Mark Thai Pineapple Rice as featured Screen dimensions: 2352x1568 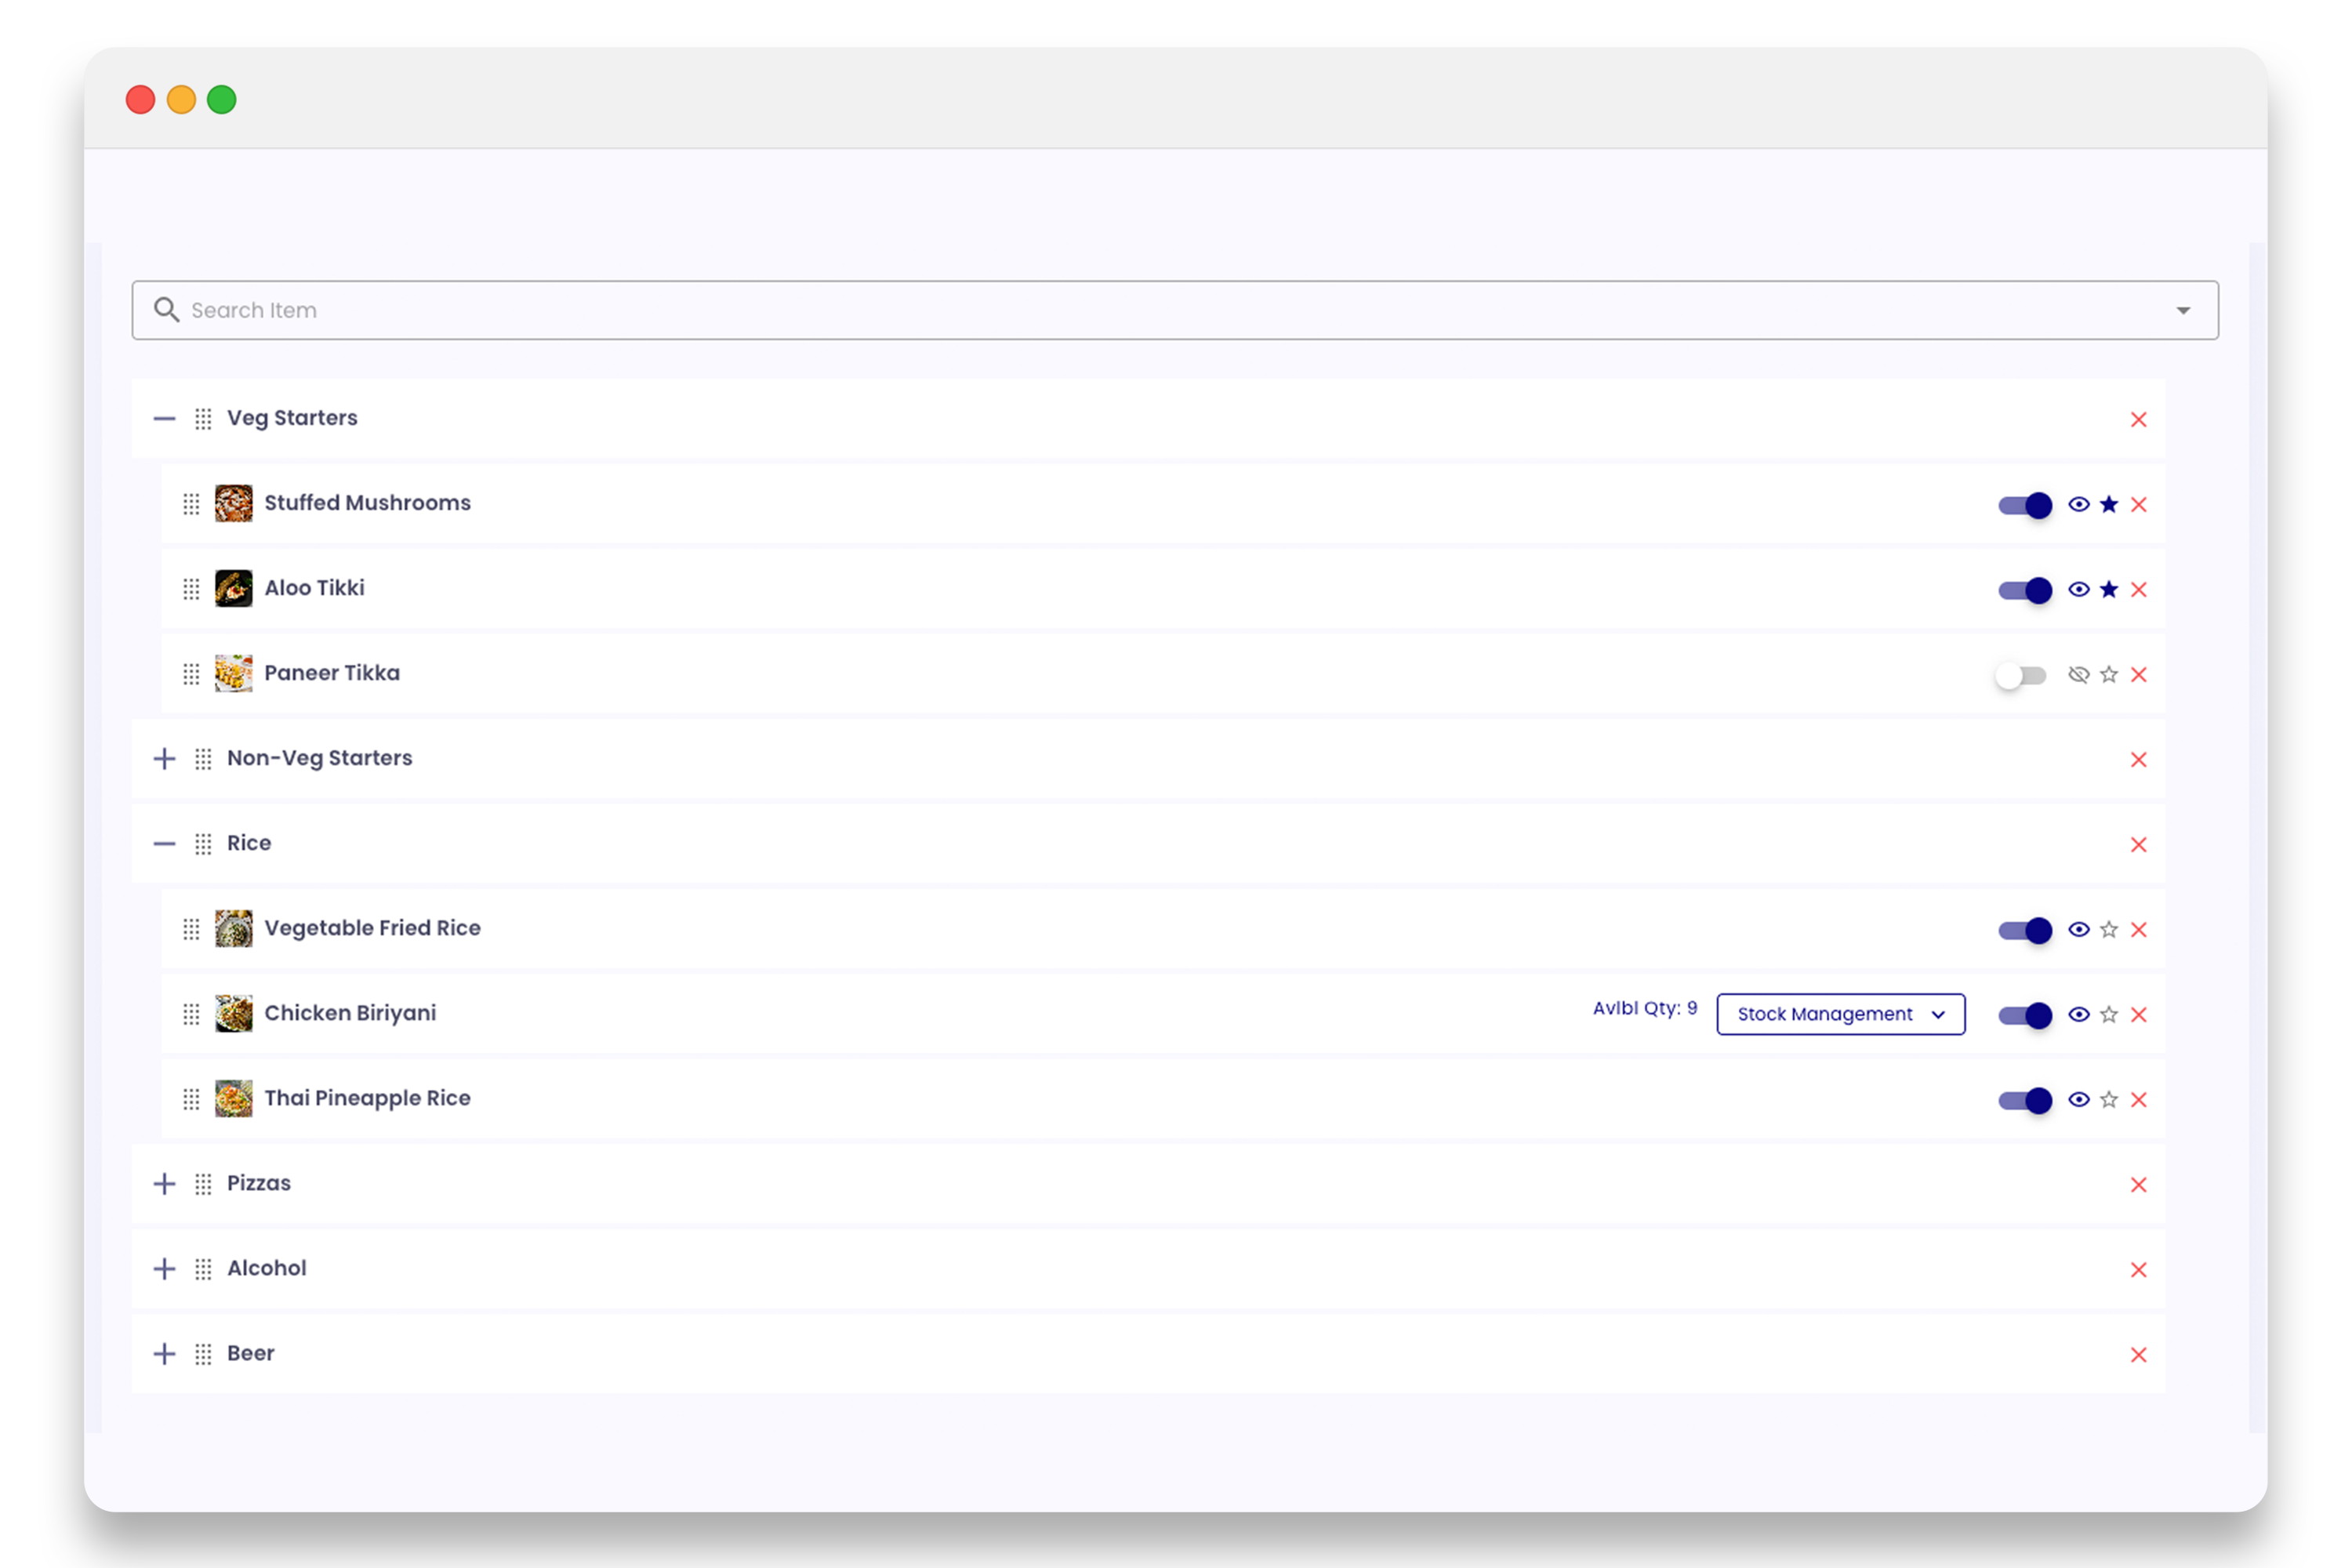[x=2109, y=1100]
